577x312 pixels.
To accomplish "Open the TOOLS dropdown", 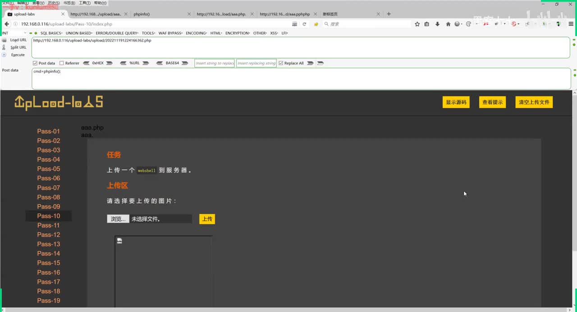I will [x=148, y=33].
